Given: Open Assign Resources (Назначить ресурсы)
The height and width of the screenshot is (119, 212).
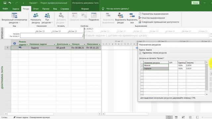Looking at the screenshot, I should (x=36, y=18).
